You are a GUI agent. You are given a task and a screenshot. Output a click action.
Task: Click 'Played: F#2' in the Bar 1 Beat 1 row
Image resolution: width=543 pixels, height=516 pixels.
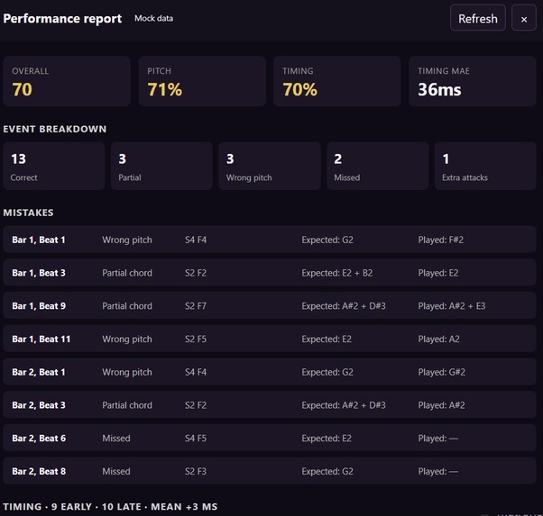click(x=440, y=240)
